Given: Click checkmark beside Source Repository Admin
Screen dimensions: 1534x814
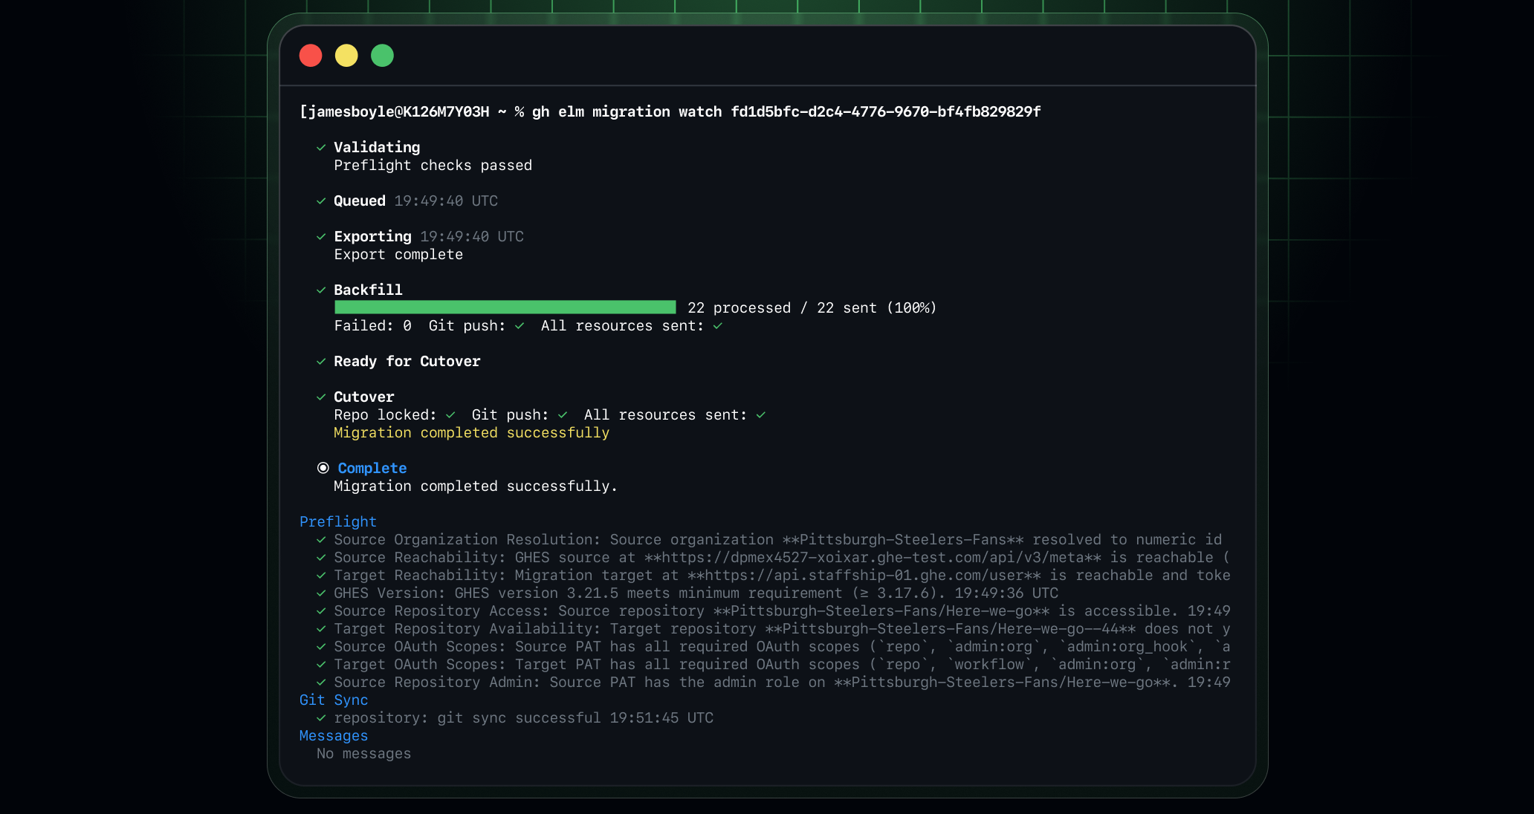Looking at the screenshot, I should point(321,683).
